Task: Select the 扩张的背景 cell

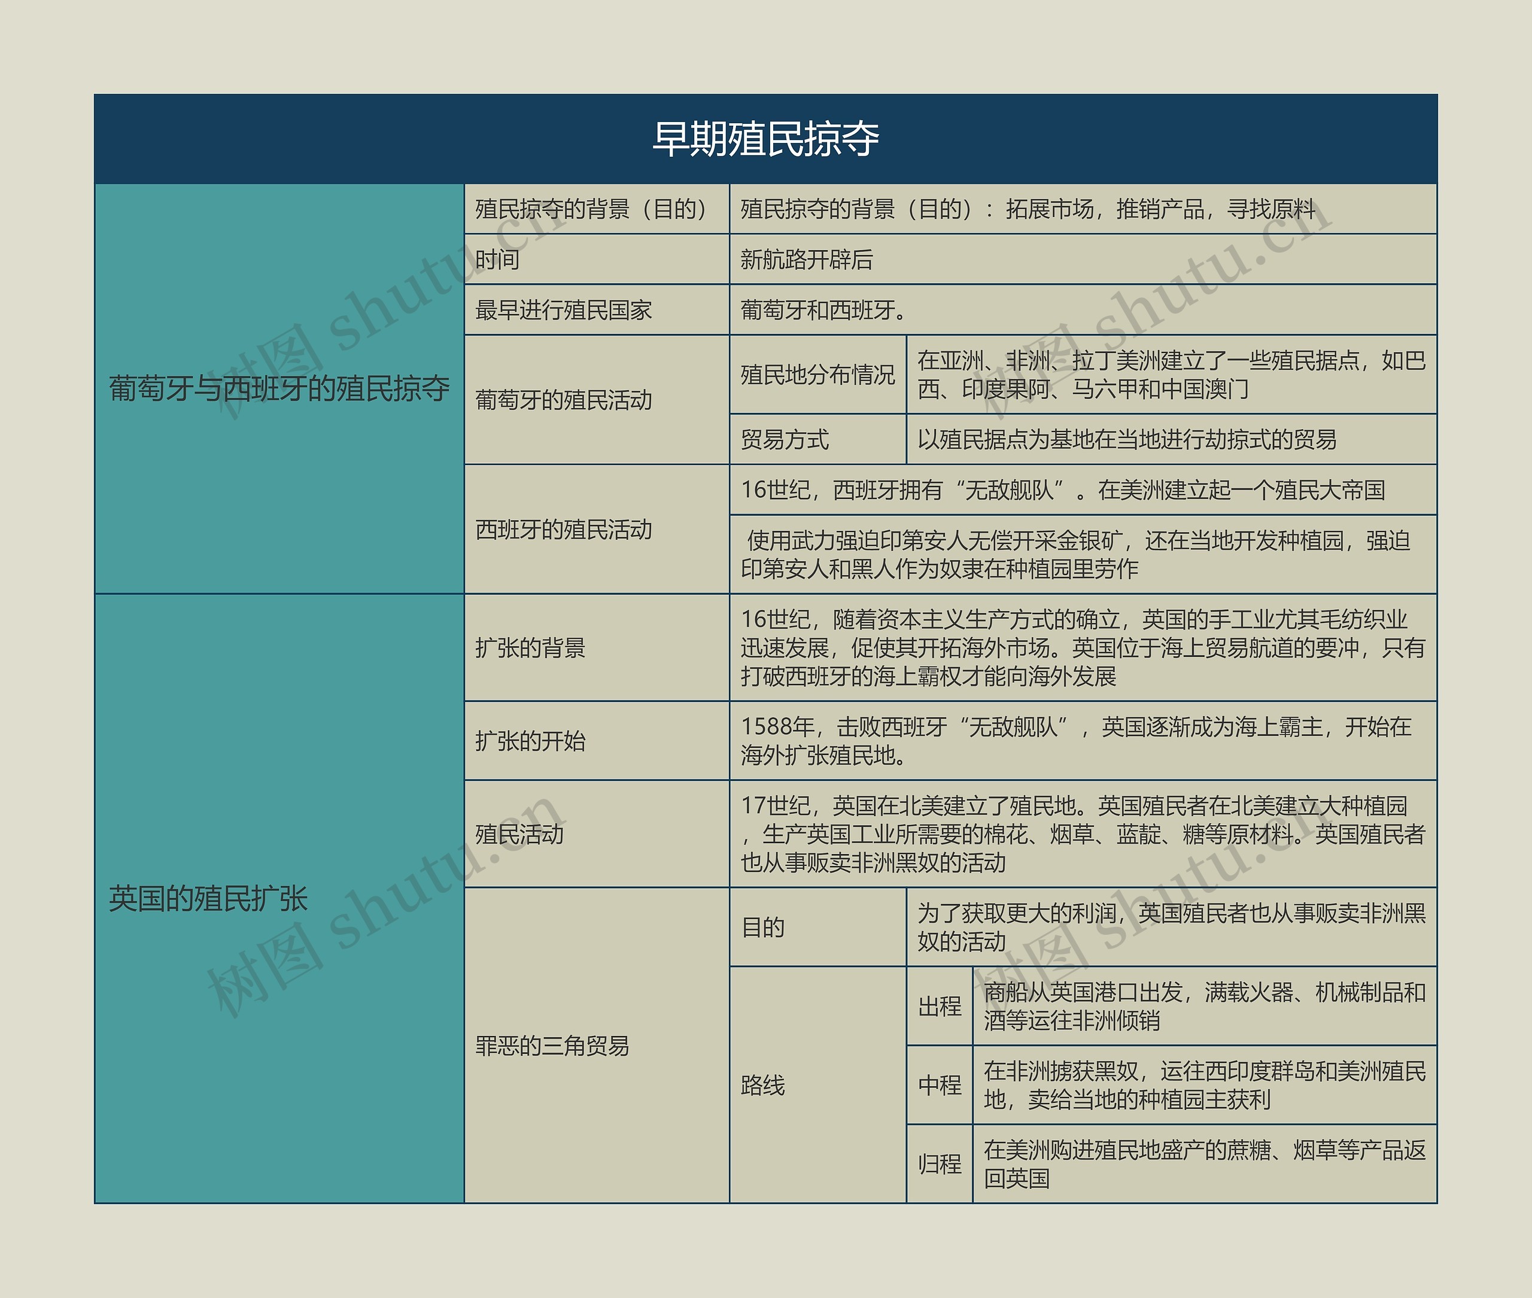Action: tap(597, 648)
